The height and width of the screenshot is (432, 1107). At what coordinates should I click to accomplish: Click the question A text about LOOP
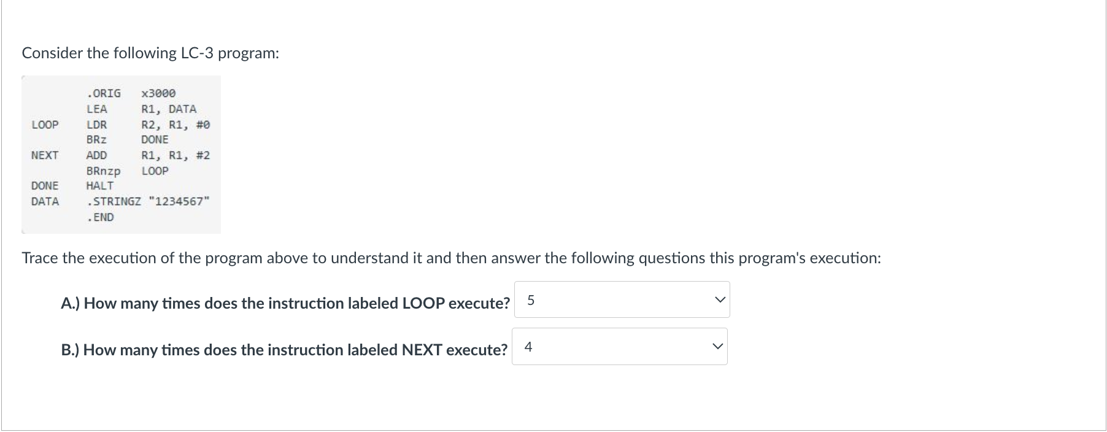(x=285, y=303)
